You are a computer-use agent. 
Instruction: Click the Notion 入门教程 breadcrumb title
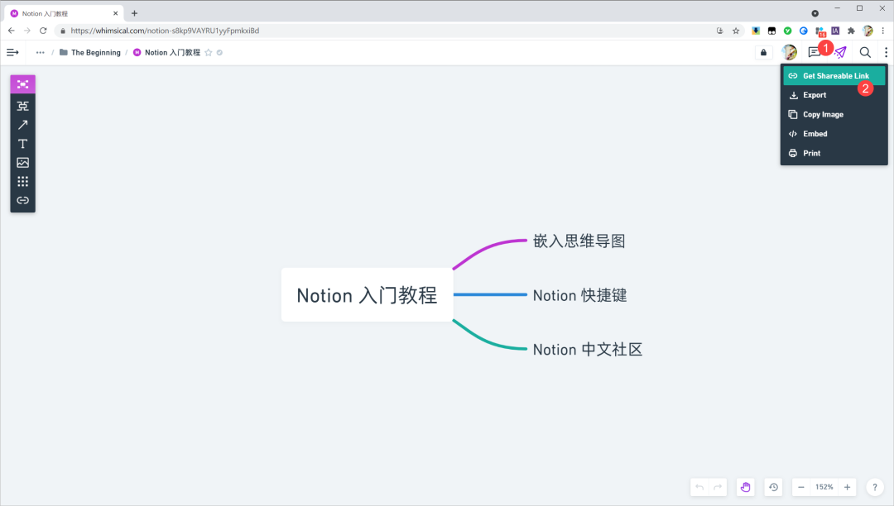coord(172,52)
